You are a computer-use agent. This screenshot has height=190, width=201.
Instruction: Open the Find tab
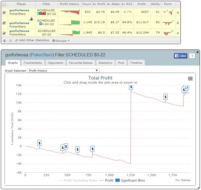tap(121, 63)
